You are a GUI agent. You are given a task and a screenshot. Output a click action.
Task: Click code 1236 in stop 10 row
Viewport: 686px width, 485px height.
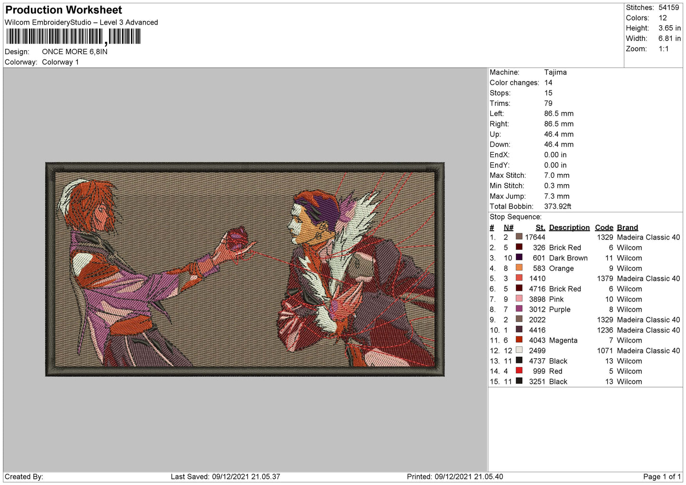click(x=605, y=330)
